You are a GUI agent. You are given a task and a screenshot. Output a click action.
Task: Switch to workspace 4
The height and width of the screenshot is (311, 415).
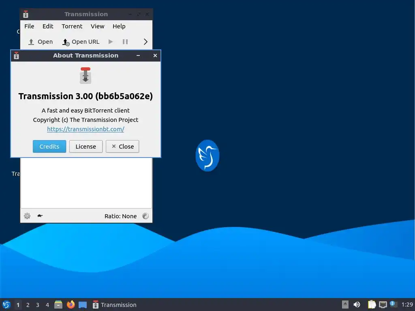coord(47,305)
